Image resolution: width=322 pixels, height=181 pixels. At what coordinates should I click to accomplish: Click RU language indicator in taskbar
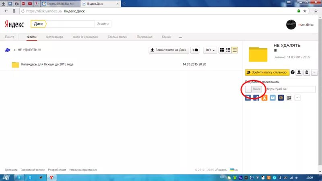(222, 177)
